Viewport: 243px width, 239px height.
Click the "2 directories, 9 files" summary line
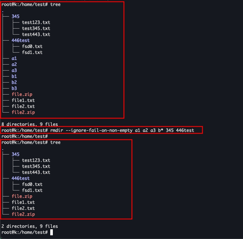pyautogui.click(x=30, y=226)
